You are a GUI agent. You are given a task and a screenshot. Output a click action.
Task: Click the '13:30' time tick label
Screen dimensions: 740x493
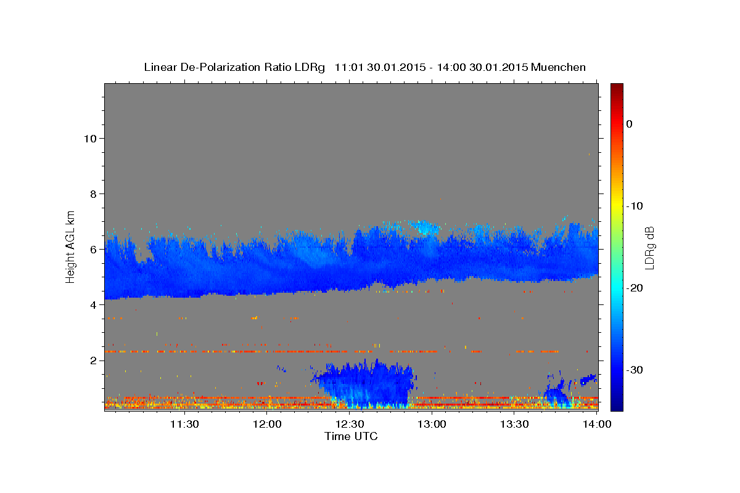click(515, 424)
